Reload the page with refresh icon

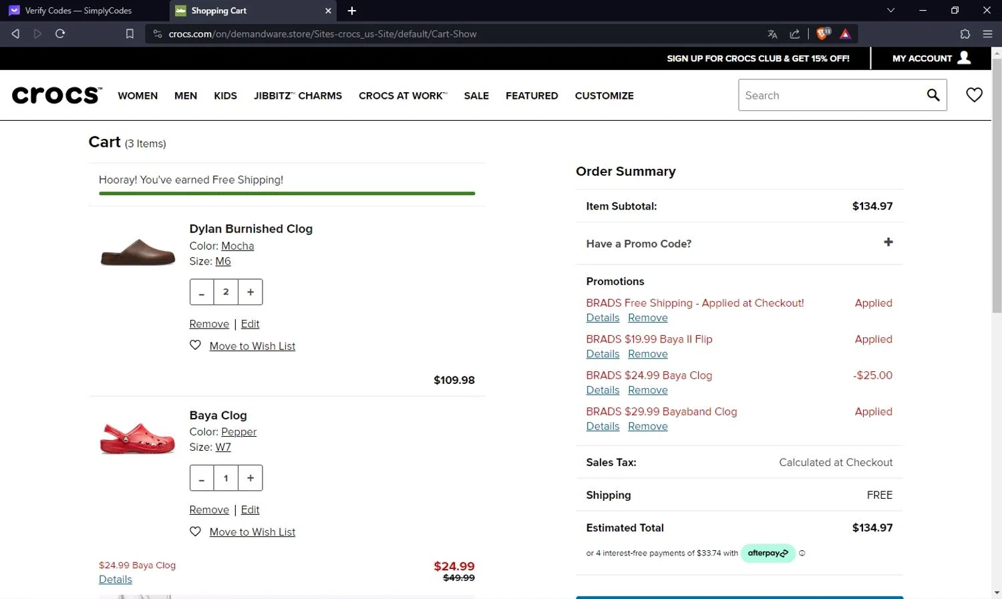pyautogui.click(x=60, y=33)
